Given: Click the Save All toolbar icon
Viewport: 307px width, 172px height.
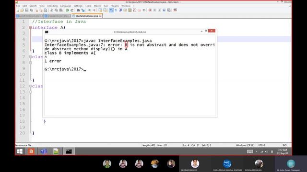Looking at the screenshot, I should [x=31, y=10].
